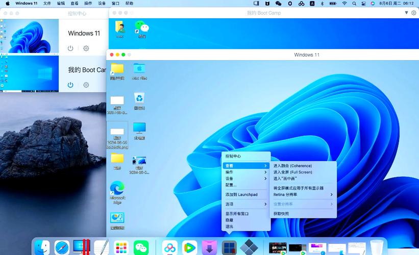This screenshot has height=255, width=419.
Task: Expand the 查看 submenu
Action: tap(246, 166)
